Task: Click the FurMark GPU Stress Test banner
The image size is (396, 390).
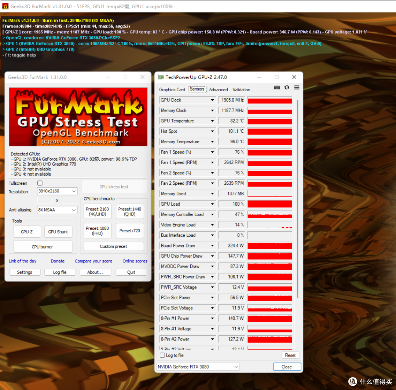Action: [78, 117]
